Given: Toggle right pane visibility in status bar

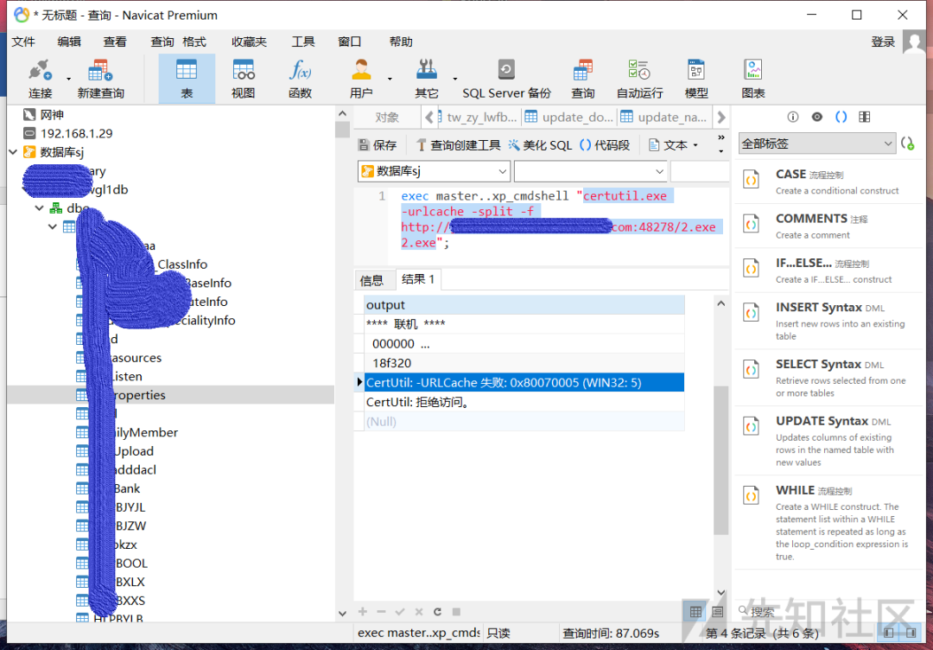Looking at the screenshot, I should click(911, 633).
